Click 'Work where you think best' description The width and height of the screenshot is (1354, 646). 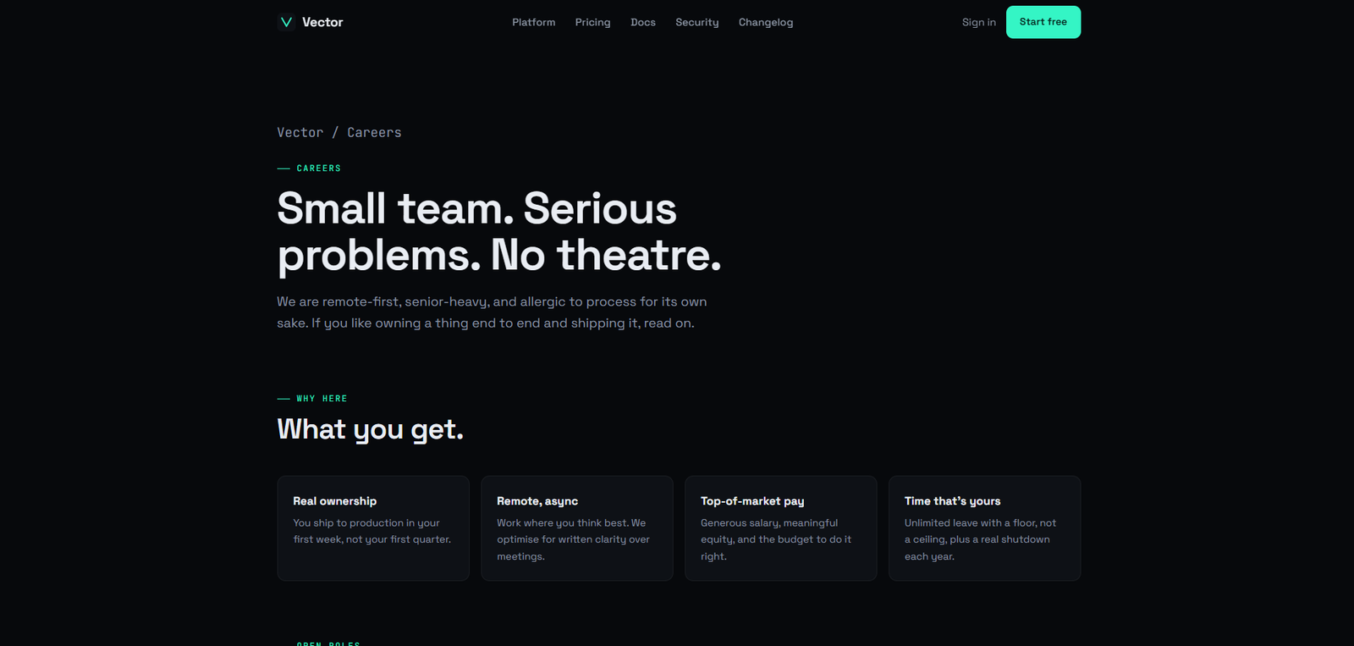574,539
